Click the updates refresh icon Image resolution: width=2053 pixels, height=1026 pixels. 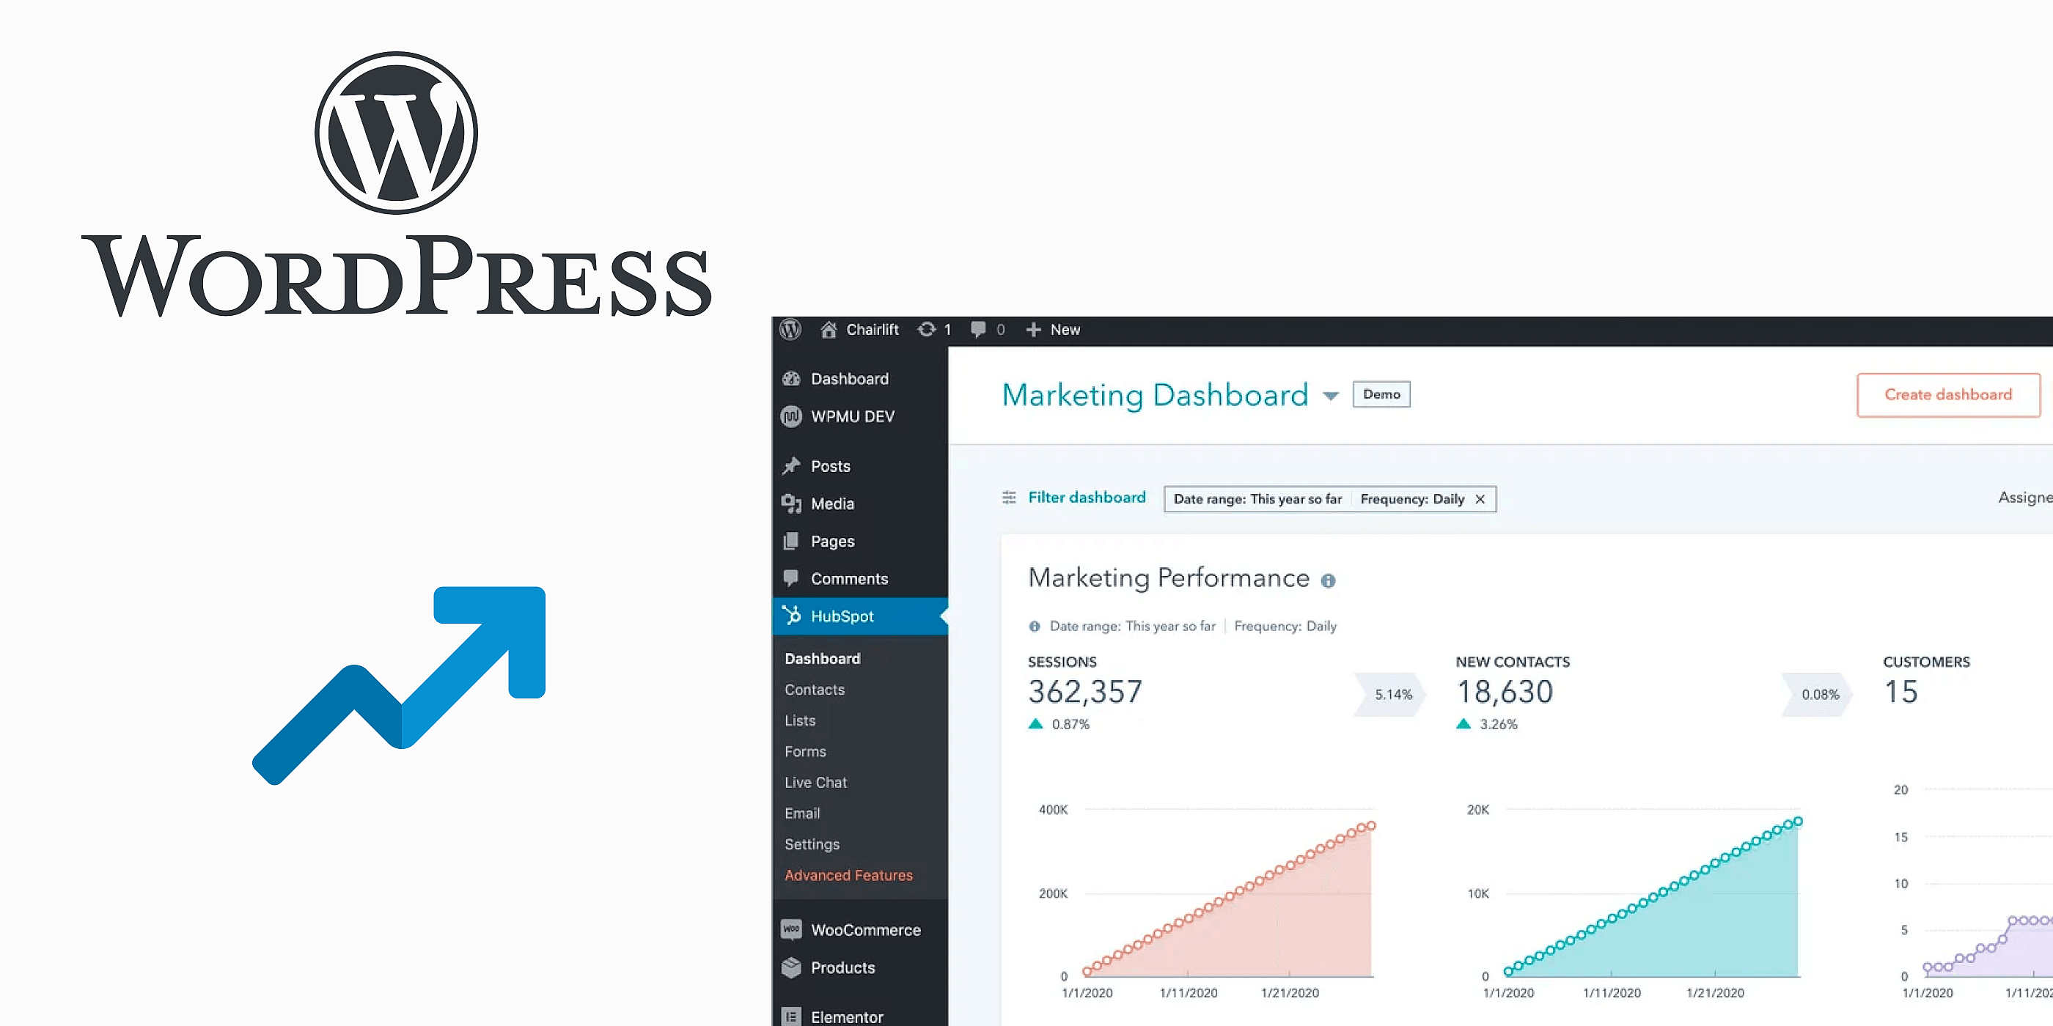pos(926,329)
